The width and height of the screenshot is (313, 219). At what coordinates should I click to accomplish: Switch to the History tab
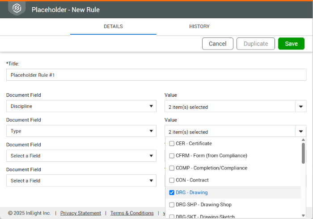click(199, 26)
